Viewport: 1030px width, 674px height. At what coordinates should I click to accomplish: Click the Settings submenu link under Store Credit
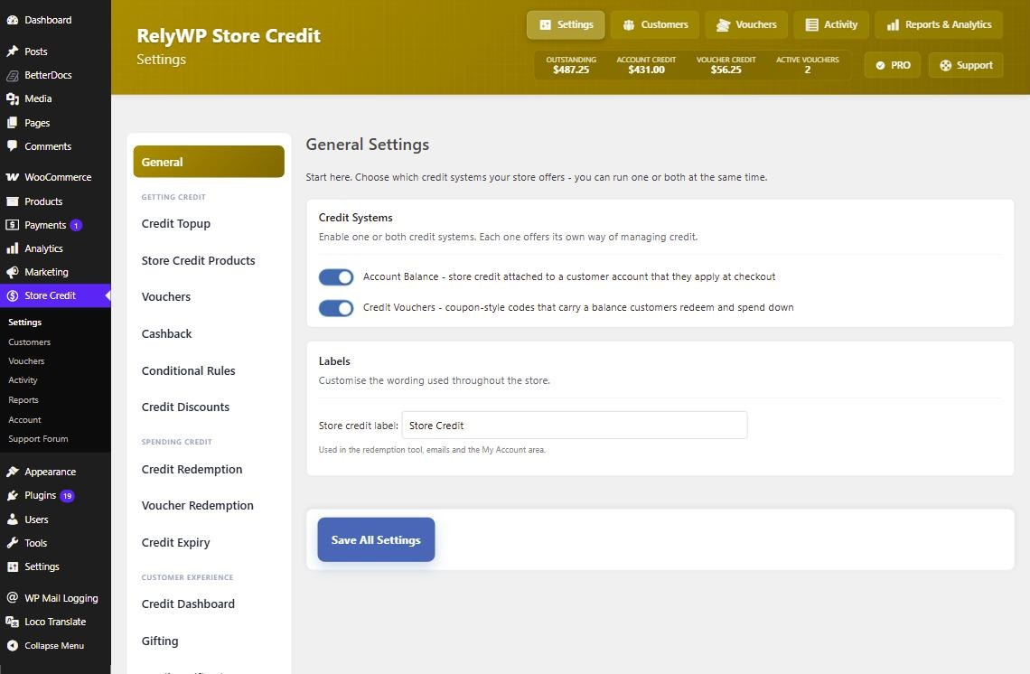tap(25, 323)
